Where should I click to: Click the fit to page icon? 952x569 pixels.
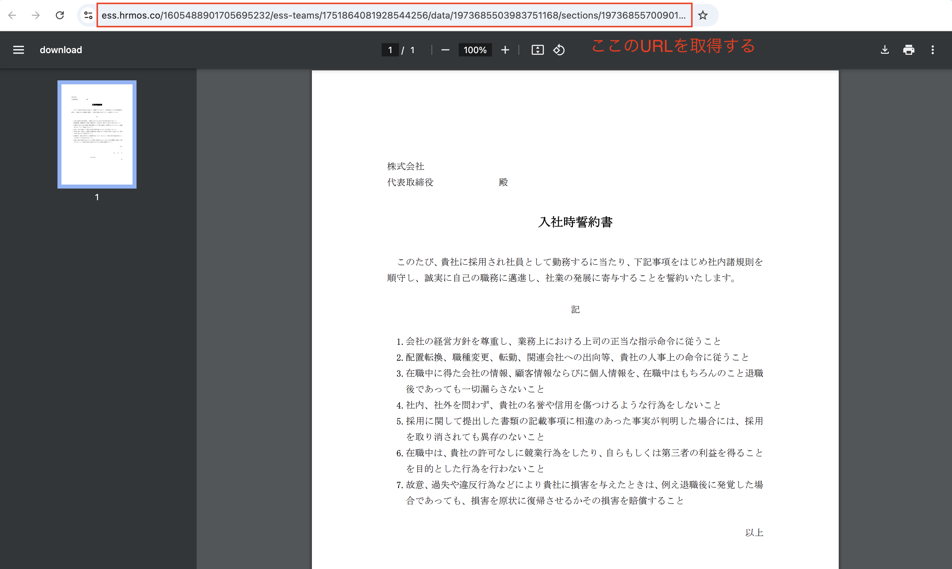537,50
